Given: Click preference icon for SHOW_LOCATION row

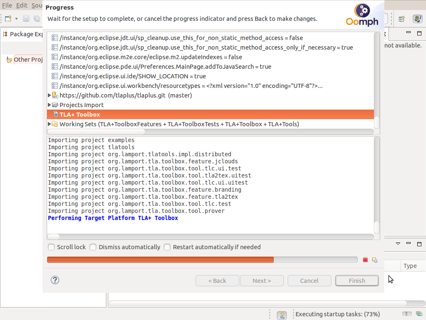Looking at the screenshot, I should [55, 76].
